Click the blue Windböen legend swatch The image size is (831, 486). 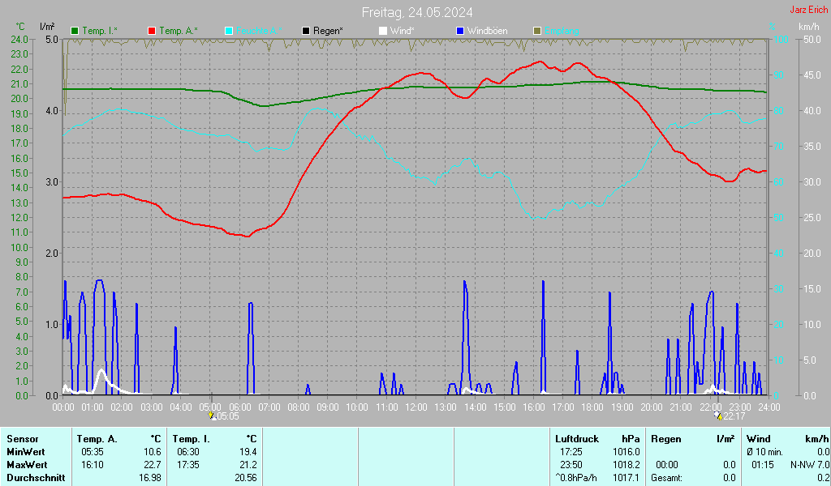(x=460, y=31)
